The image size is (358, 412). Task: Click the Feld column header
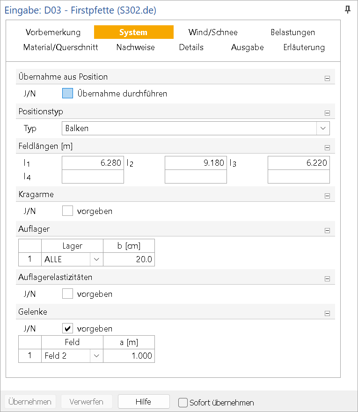[72, 342]
